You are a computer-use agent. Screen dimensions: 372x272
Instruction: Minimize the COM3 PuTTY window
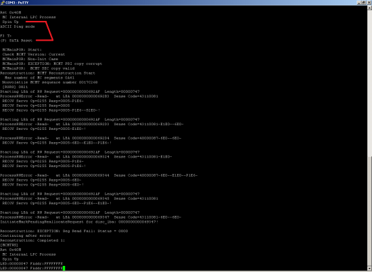click(x=358, y=3)
